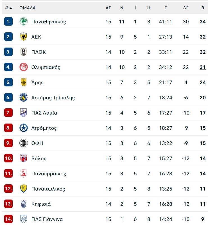Click the Αστέρας Τρίπολης badge

coord(23,97)
